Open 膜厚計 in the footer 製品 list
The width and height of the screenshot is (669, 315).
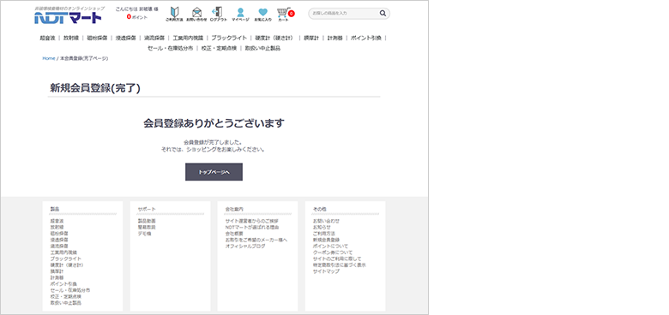point(57,271)
